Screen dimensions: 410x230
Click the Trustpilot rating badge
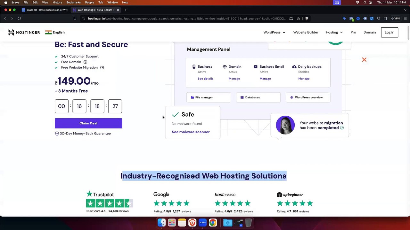pyautogui.click(x=110, y=202)
